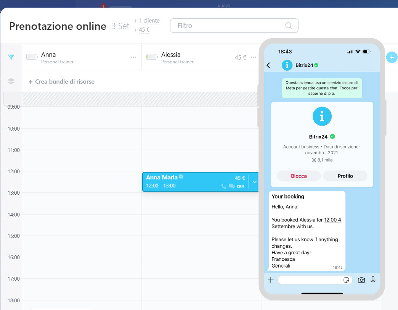
Task: Tap the red Blocca button
Action: tap(298, 176)
